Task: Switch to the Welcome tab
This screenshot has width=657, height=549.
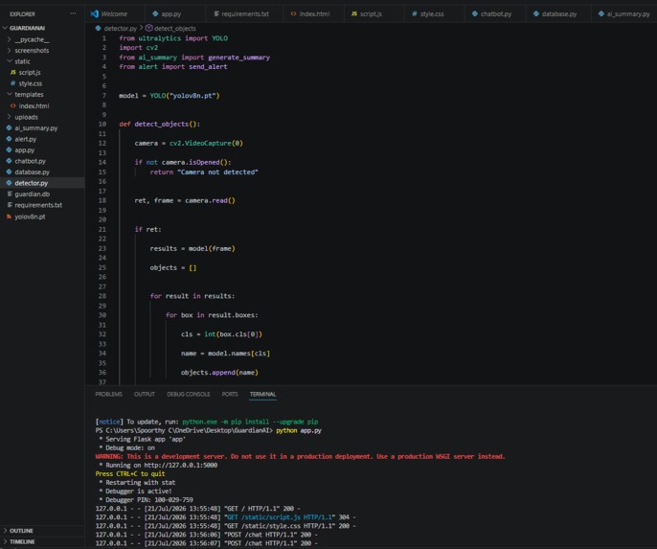Action: (114, 13)
